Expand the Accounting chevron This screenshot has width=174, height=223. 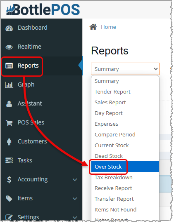[x=75, y=180]
